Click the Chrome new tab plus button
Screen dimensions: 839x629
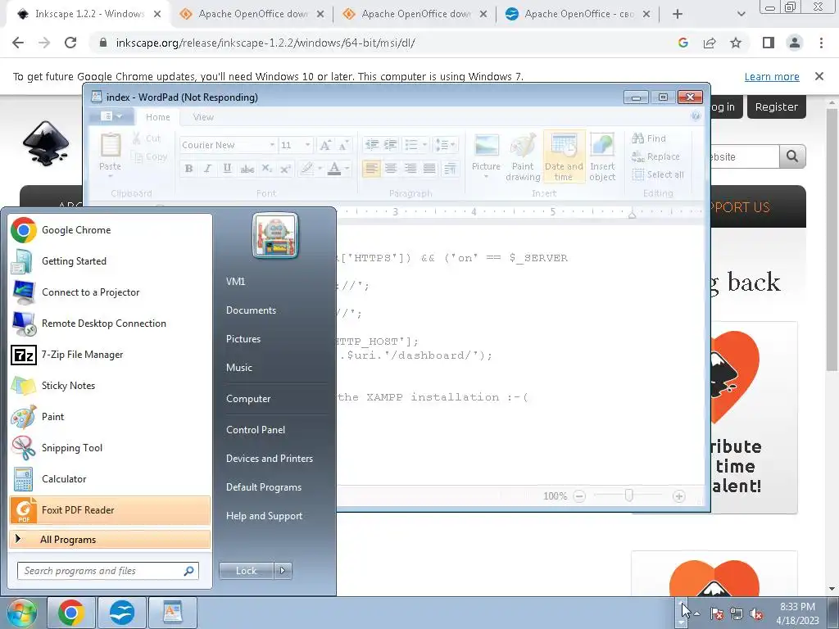coord(678,14)
